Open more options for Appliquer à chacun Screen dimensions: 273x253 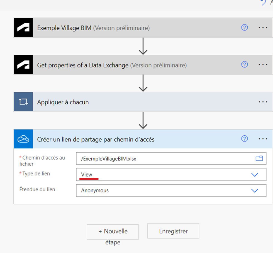click(263, 102)
